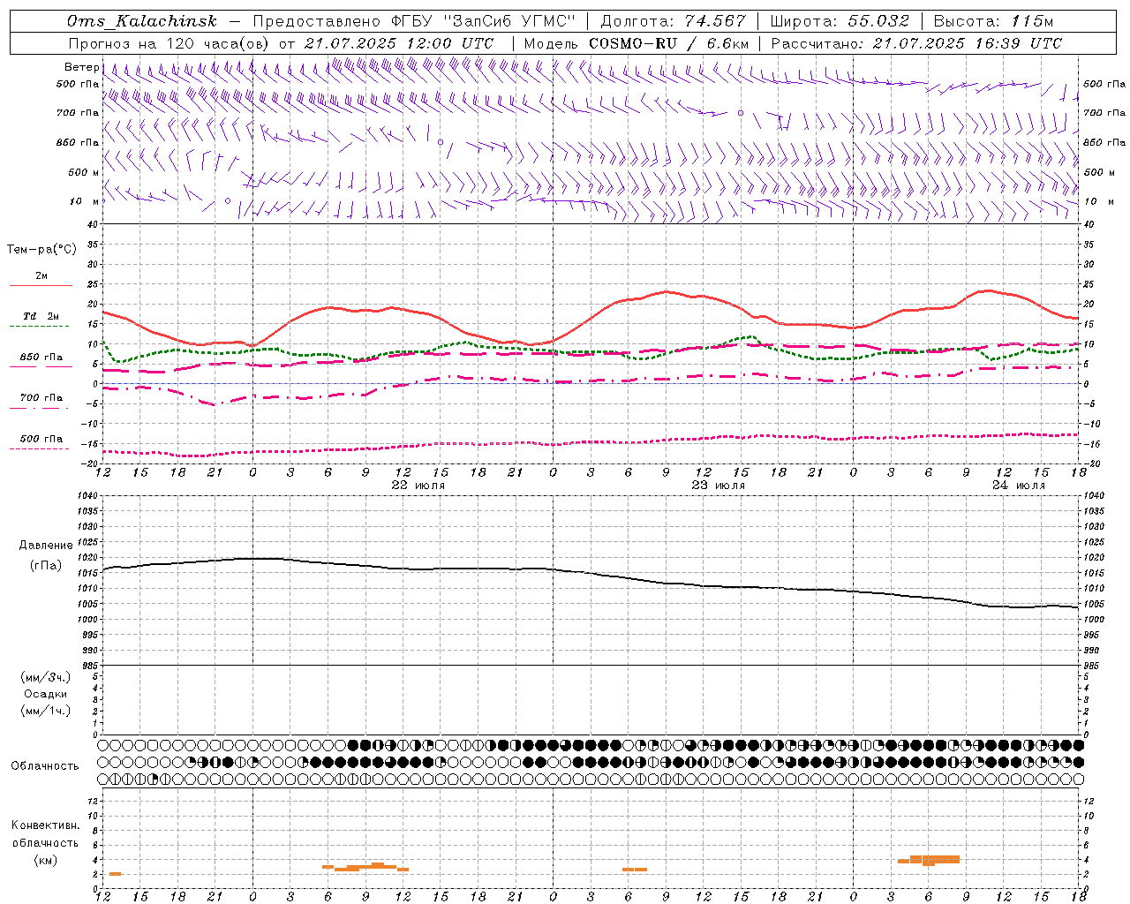
Task: Click calm-wind circle on 700 гПа row
Action: point(741,113)
